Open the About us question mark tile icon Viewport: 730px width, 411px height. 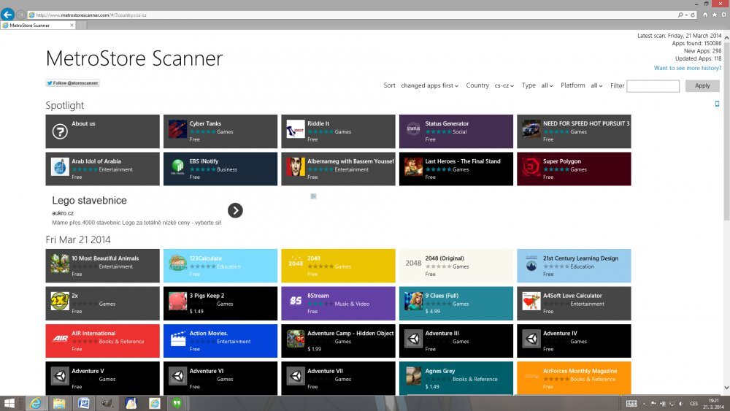pos(60,131)
